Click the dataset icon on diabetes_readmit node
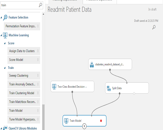This screenshot has width=163, height=130. (92, 65)
